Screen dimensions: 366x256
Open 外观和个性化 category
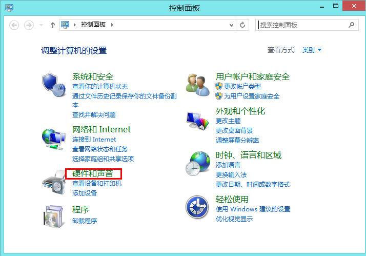[x=240, y=111]
